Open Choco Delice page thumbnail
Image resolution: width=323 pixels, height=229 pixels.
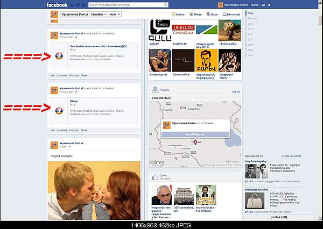click(x=184, y=60)
